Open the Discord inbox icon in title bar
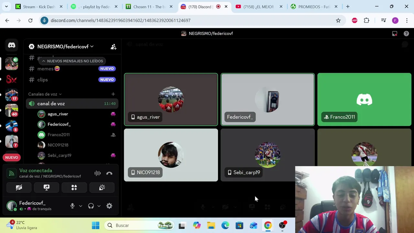This screenshot has height=233, width=414. click(x=395, y=33)
